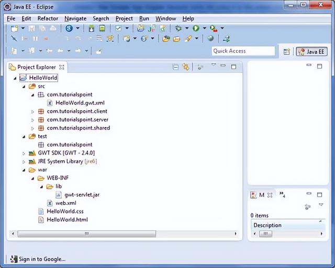
Task: Collapse the HelloWorld project node
Action: click(x=15, y=78)
